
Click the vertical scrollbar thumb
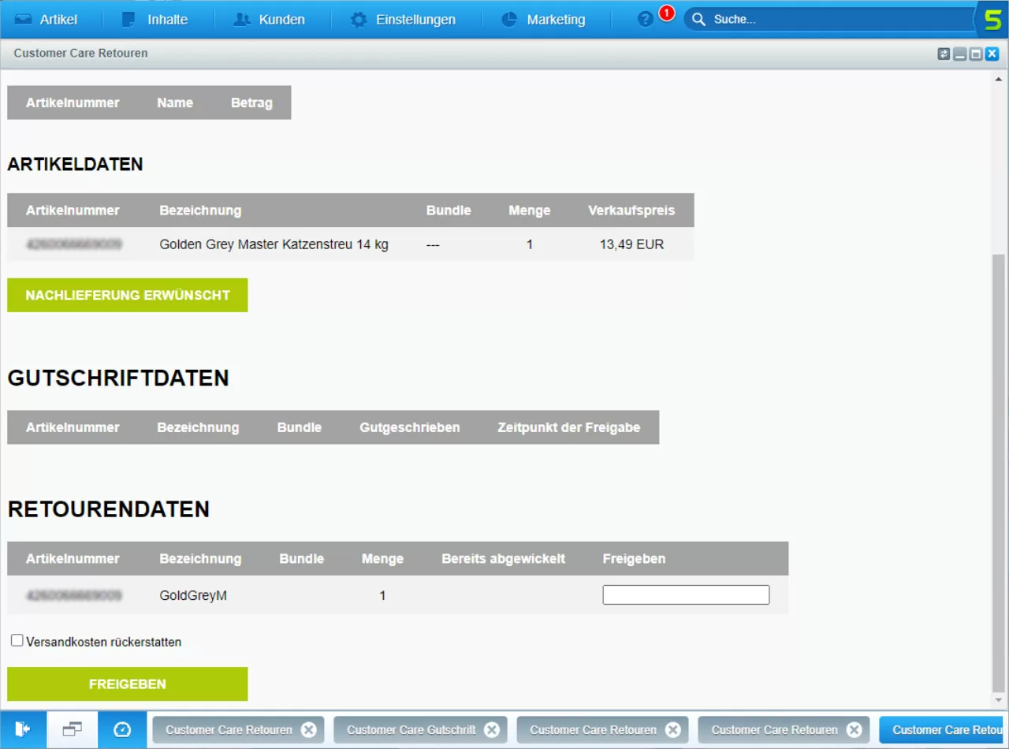pos(999,473)
